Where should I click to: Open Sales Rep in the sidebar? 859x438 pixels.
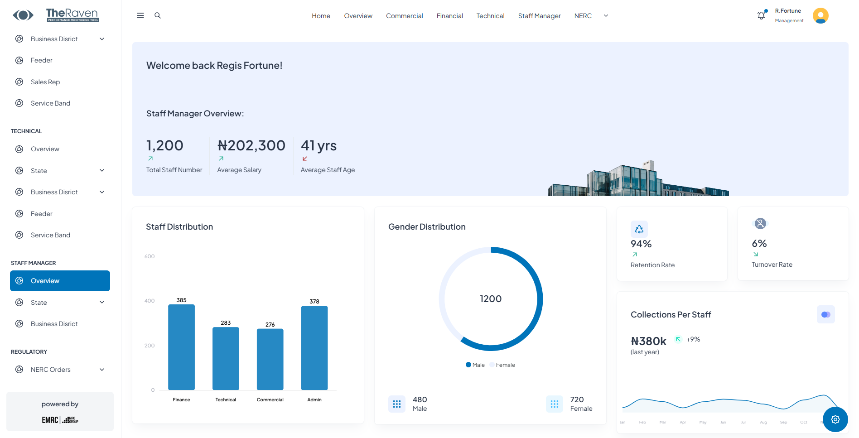pos(45,82)
